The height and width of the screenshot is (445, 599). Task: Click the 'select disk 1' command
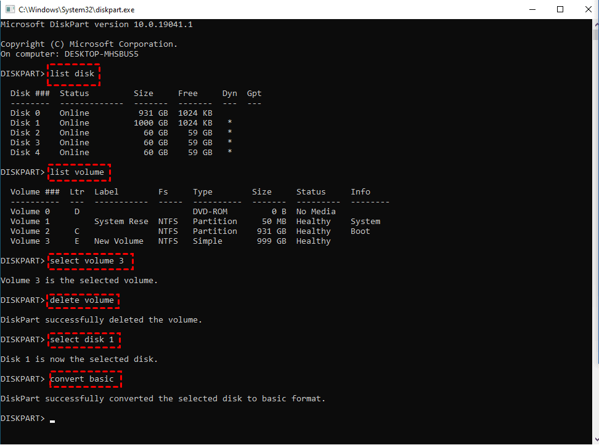click(x=83, y=340)
